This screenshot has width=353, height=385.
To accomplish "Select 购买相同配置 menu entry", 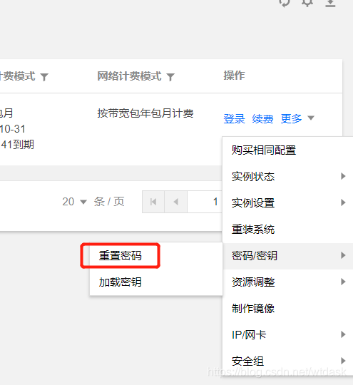I will (287, 150).
